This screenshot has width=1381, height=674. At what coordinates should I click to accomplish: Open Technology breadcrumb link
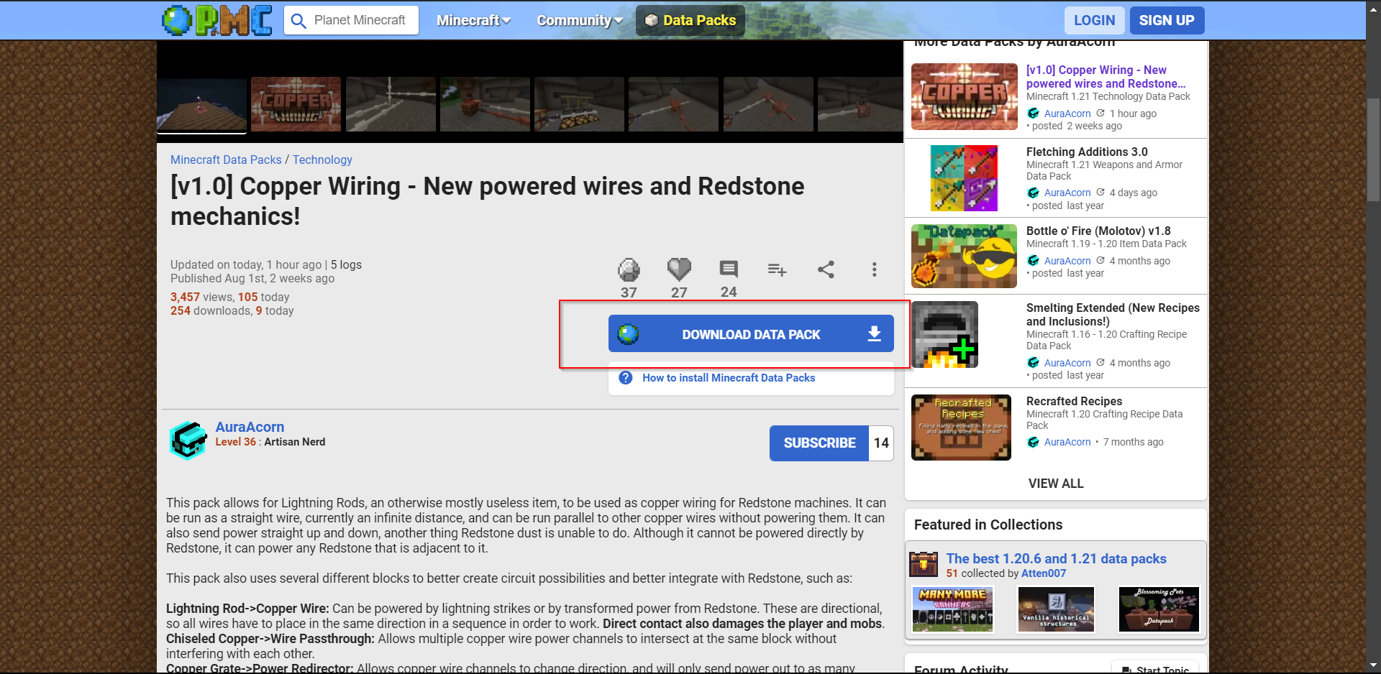coord(322,160)
